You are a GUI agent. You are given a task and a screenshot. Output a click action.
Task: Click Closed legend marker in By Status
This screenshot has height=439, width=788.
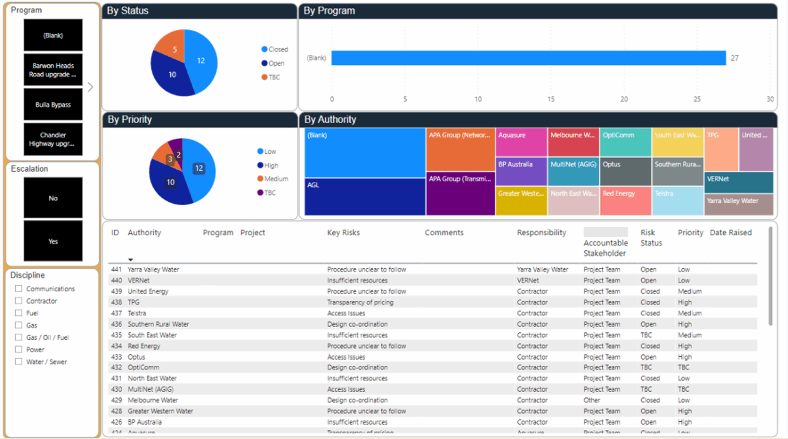point(264,49)
